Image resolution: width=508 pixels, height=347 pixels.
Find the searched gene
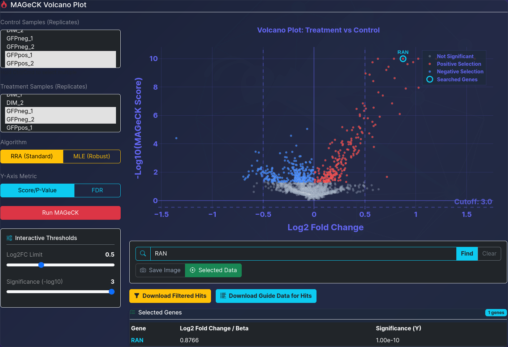[x=467, y=254]
